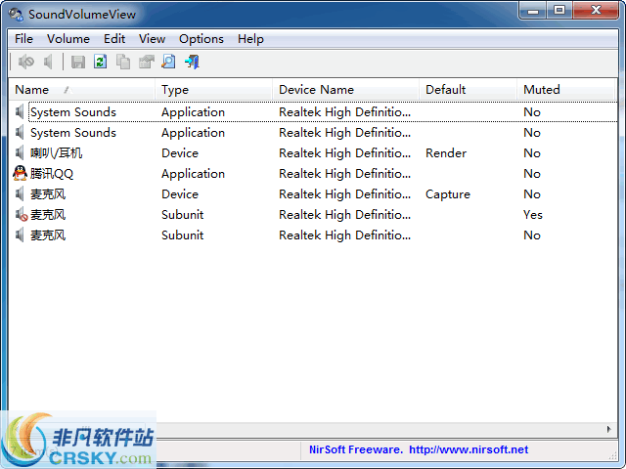Image resolution: width=626 pixels, height=469 pixels.
Task: Click the Unmute speaker toolbar icon
Action: click(48, 62)
